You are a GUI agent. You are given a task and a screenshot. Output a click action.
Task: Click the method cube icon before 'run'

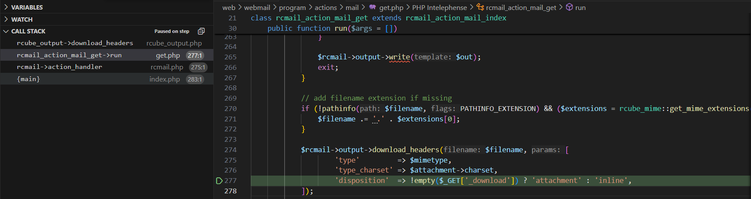click(x=569, y=7)
